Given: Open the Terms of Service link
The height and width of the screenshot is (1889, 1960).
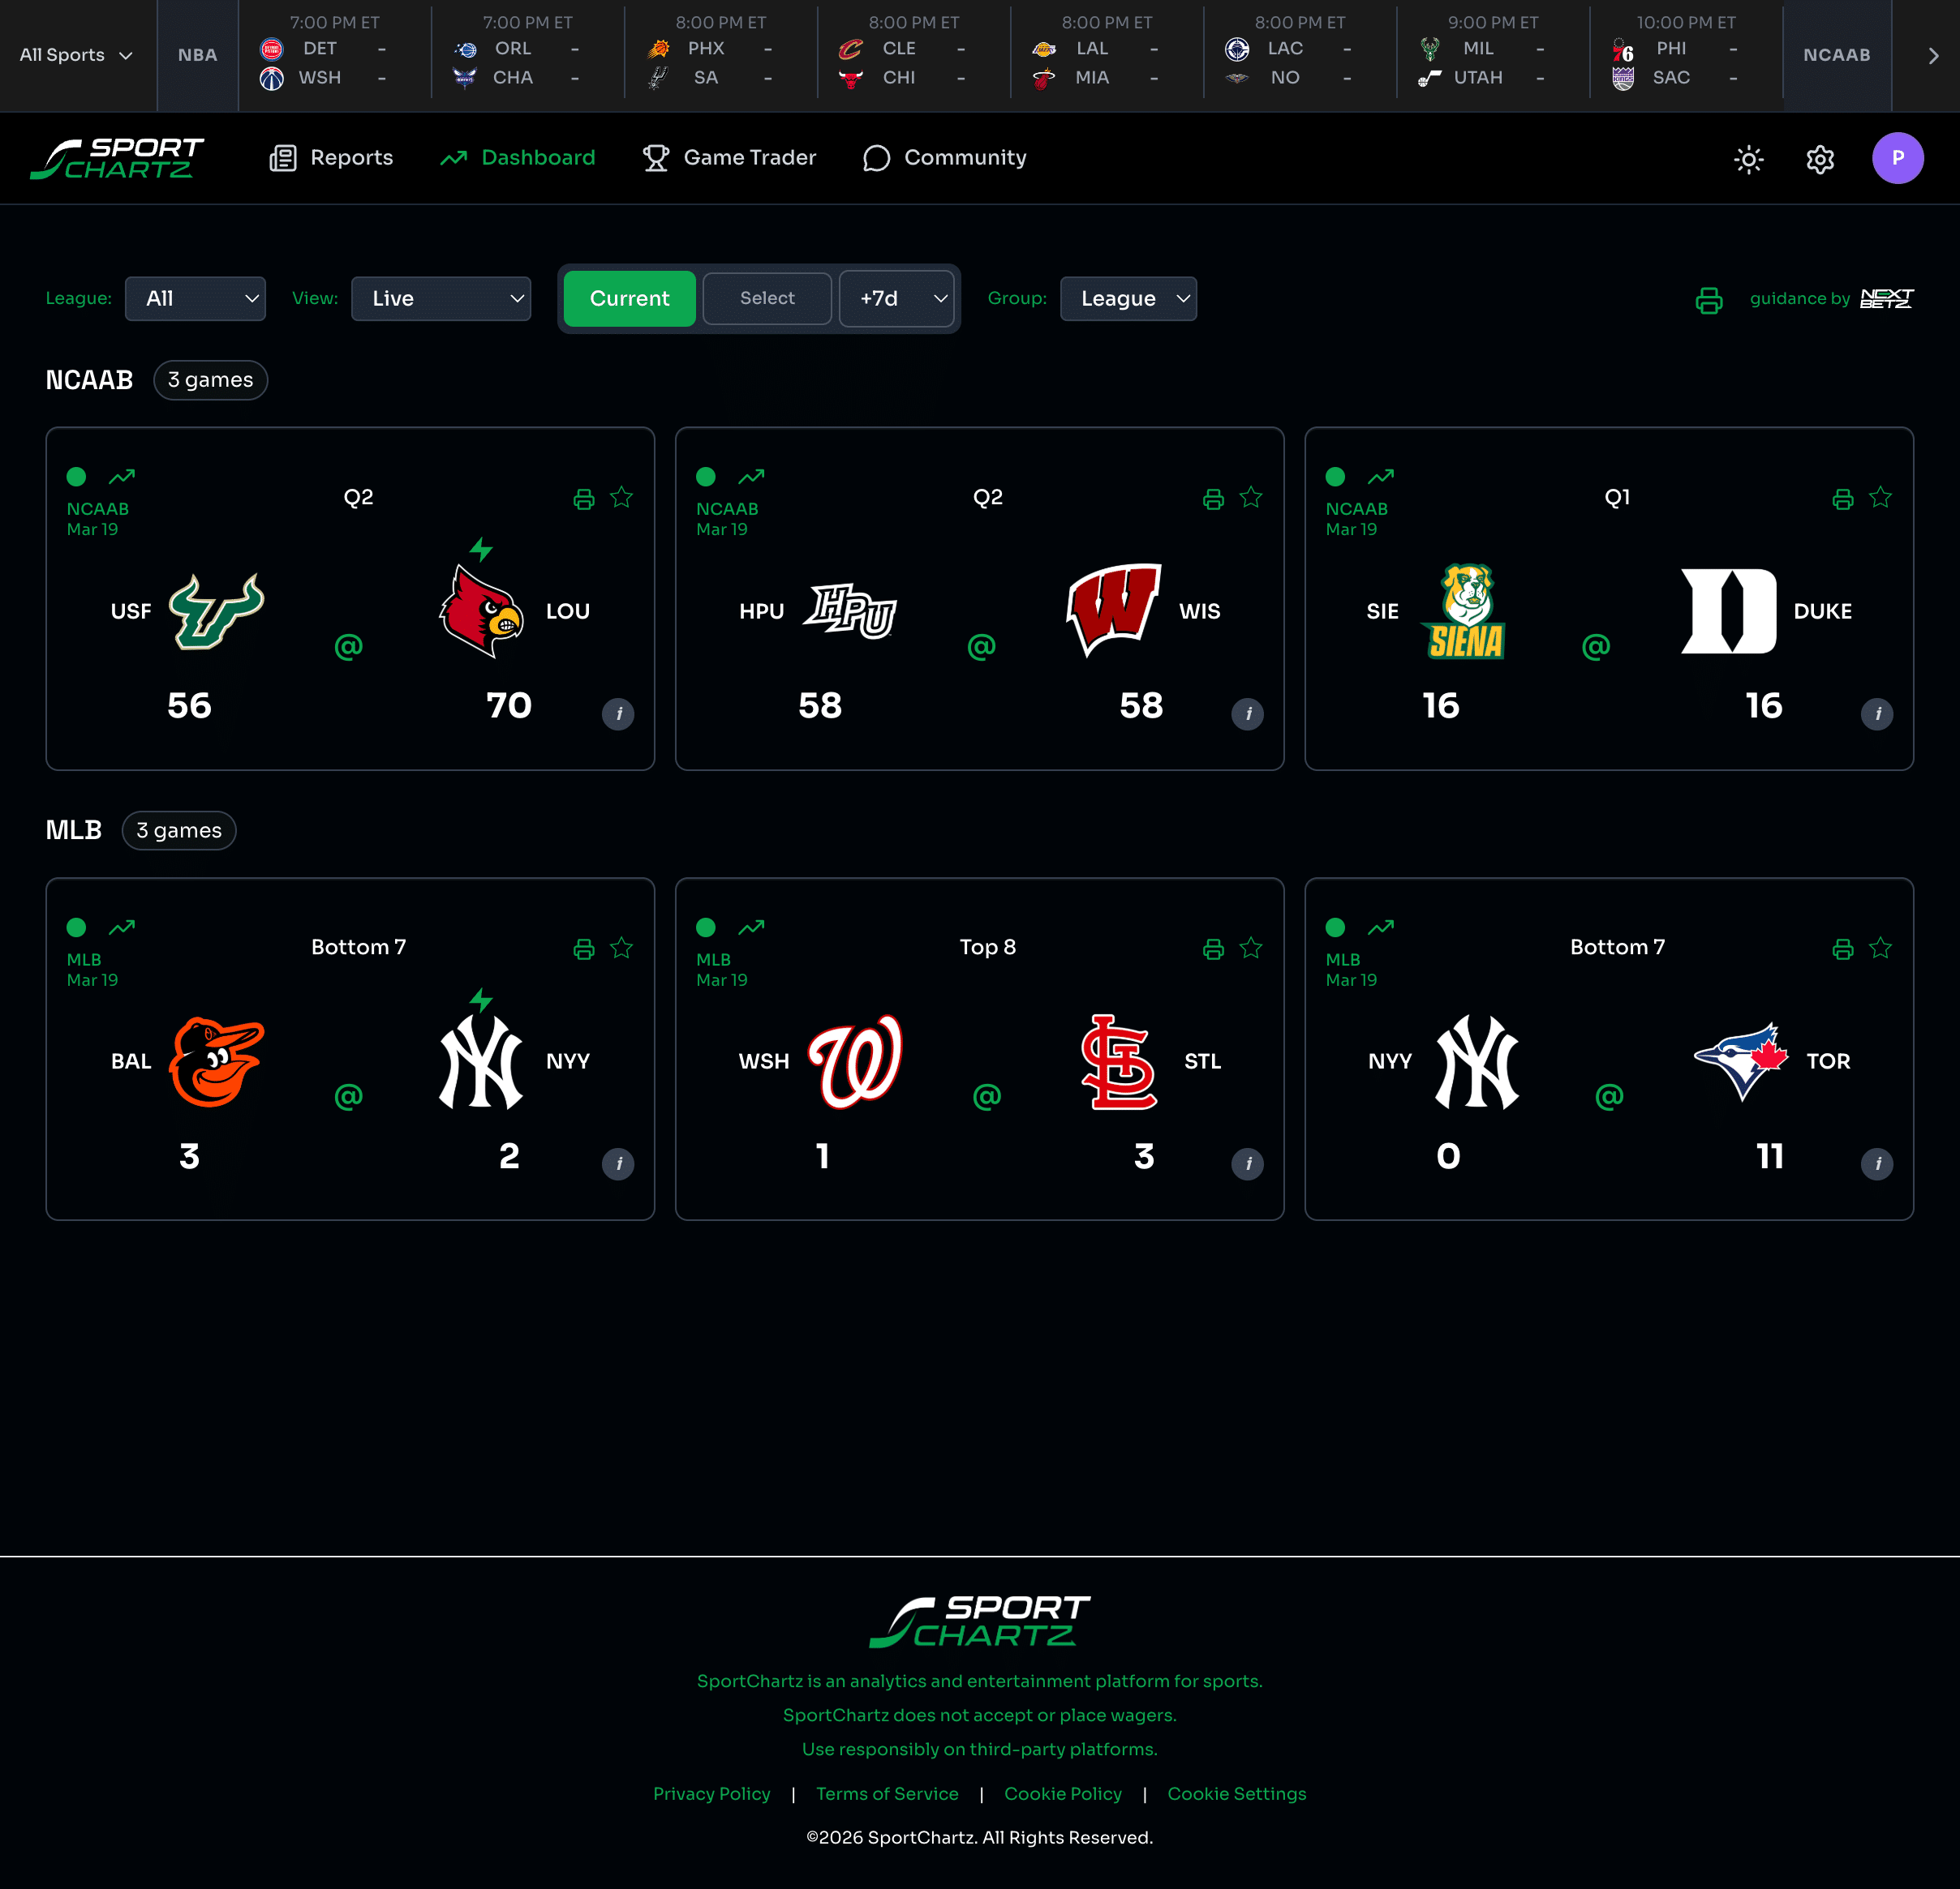Looking at the screenshot, I should point(887,1793).
